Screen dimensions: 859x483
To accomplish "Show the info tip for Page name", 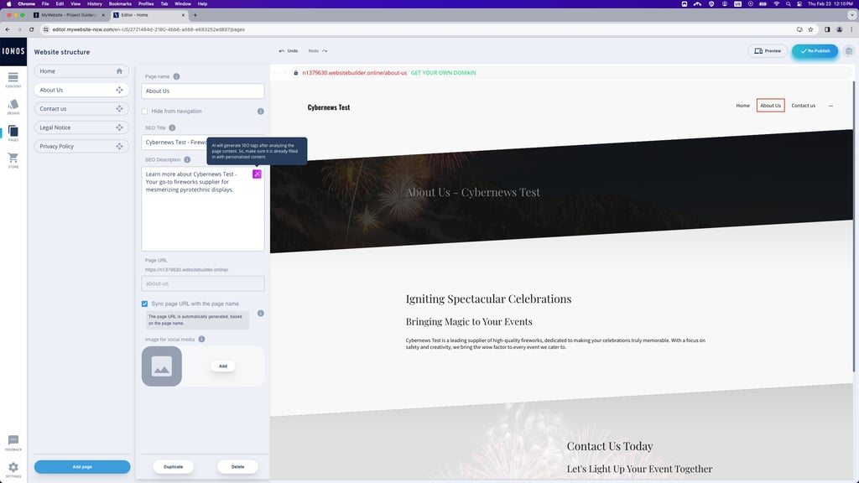I will [x=176, y=76].
